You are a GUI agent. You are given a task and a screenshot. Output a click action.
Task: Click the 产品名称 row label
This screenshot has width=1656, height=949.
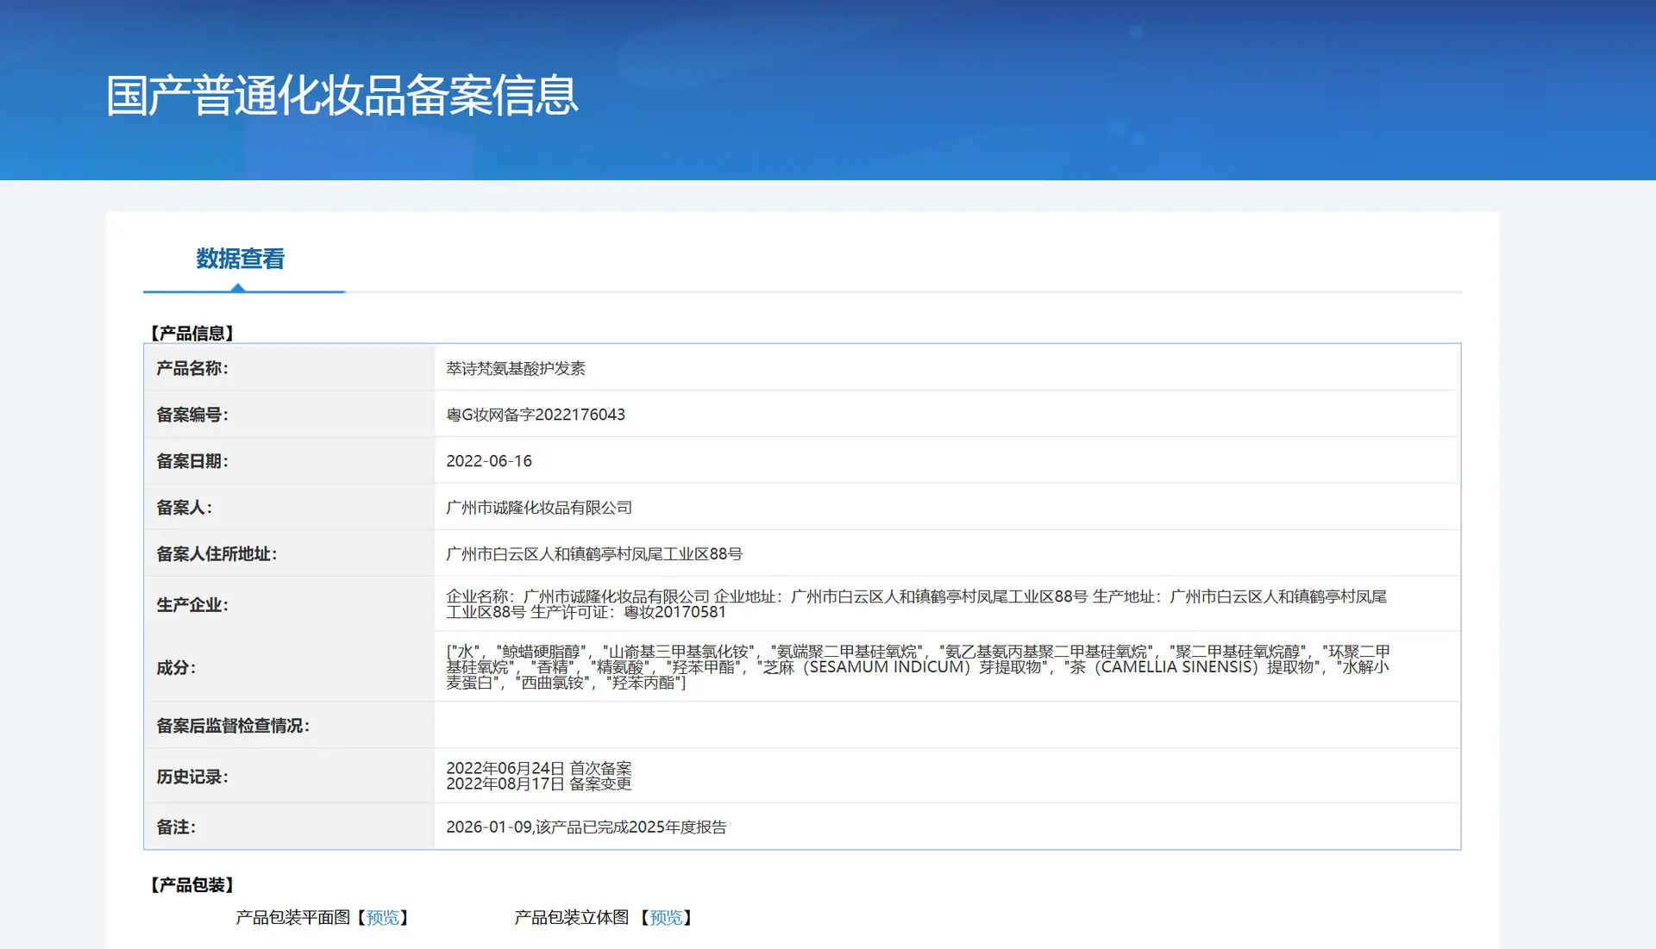tap(192, 368)
